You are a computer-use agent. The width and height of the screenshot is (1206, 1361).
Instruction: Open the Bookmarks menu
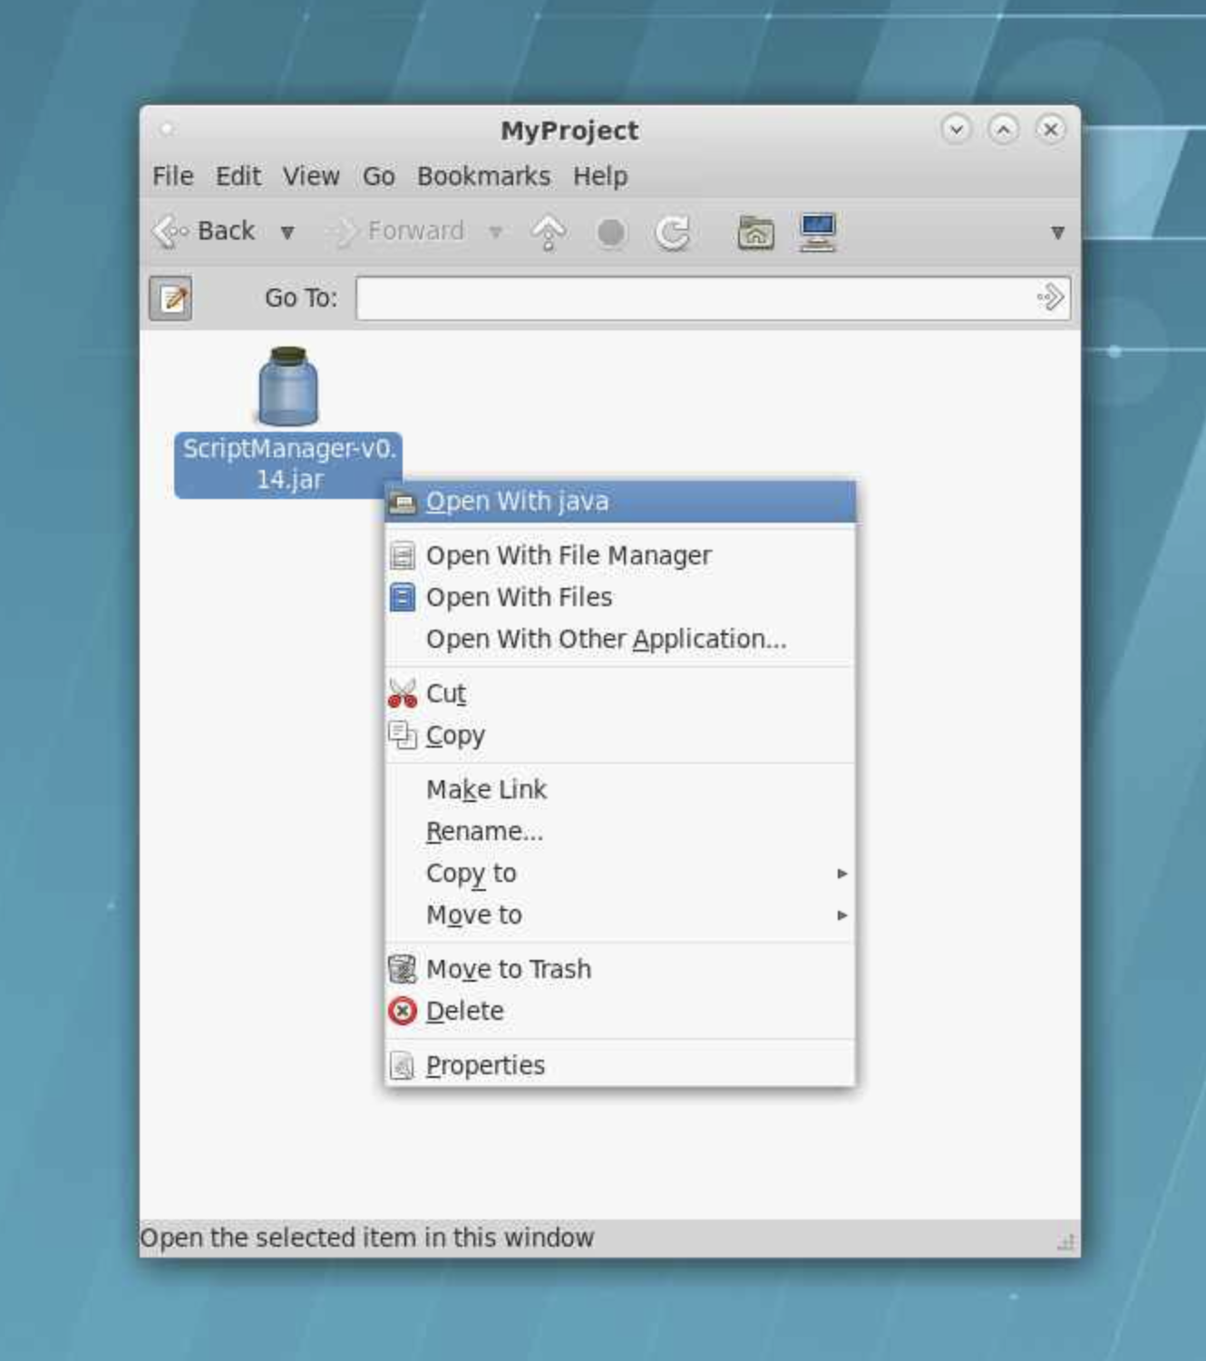tap(483, 176)
